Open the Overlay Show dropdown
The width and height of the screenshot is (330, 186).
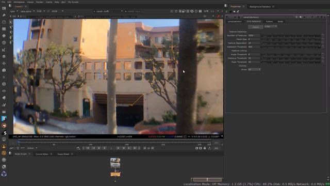pyautogui.click(x=254, y=69)
